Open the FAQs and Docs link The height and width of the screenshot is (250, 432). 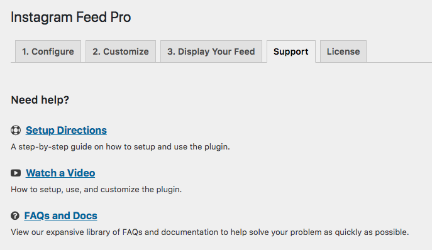click(60, 215)
